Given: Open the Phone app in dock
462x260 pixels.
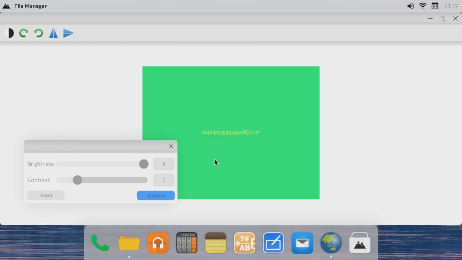Looking at the screenshot, I should [x=100, y=243].
